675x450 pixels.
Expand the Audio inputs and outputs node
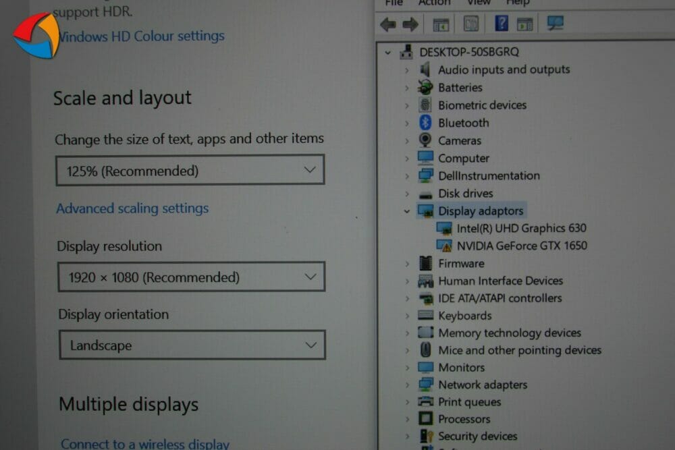[x=407, y=69]
